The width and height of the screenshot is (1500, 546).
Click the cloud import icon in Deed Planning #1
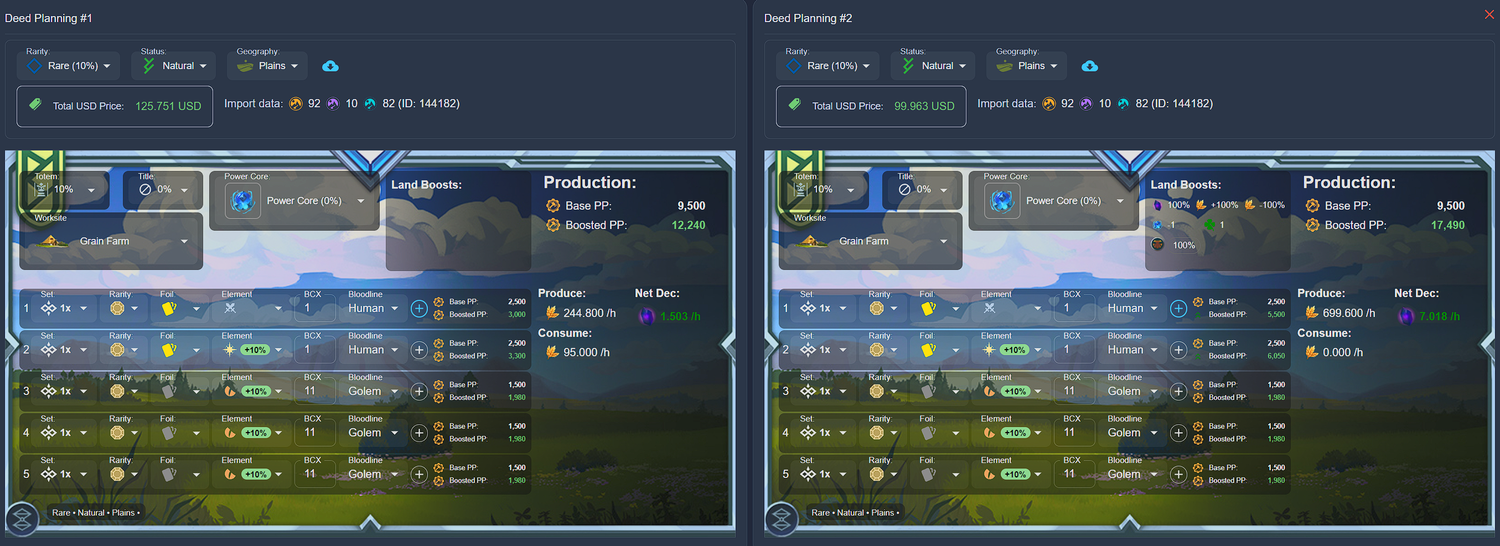point(330,66)
